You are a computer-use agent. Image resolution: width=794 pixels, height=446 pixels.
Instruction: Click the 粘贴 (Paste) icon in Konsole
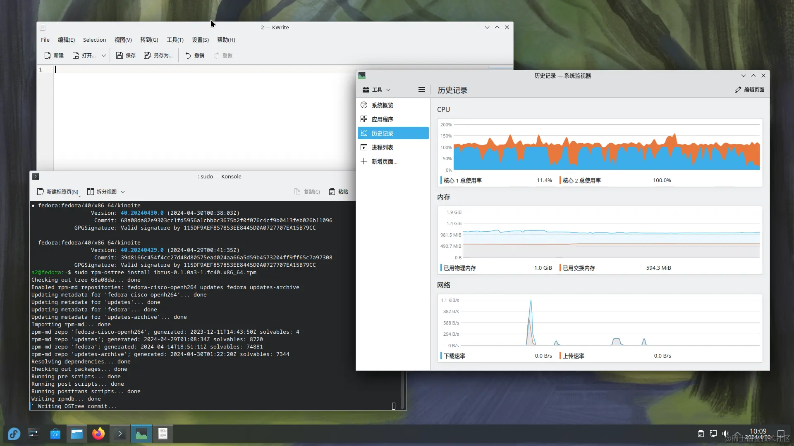338,191
